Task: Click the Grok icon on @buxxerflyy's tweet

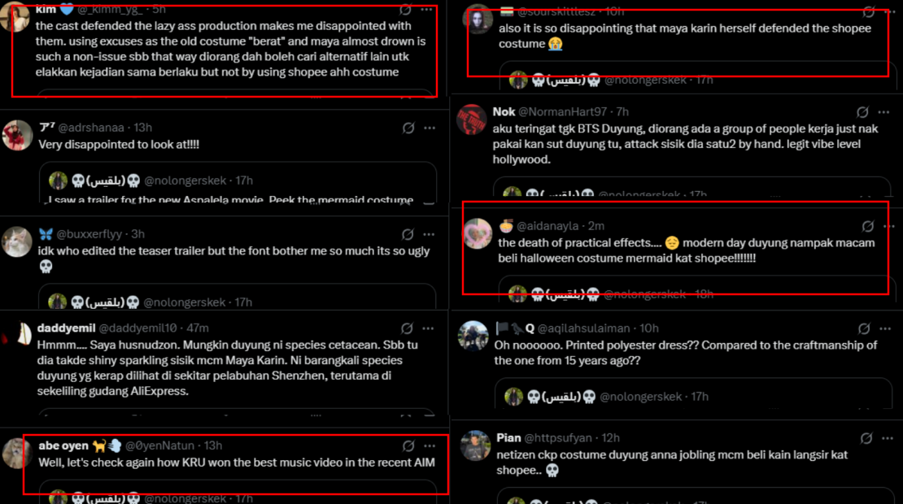Action: 410,234
